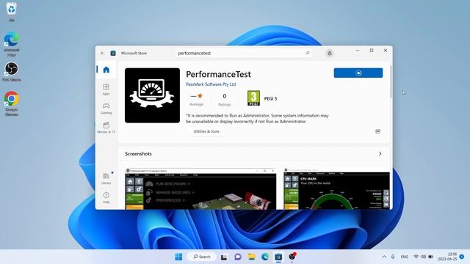The width and height of the screenshot is (470, 264).
Task: Click the Microsoft Store logo icon
Action: [x=113, y=53]
